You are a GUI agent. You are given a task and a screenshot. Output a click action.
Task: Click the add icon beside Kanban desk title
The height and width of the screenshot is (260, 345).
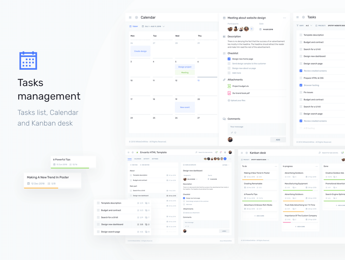[x=247, y=153]
